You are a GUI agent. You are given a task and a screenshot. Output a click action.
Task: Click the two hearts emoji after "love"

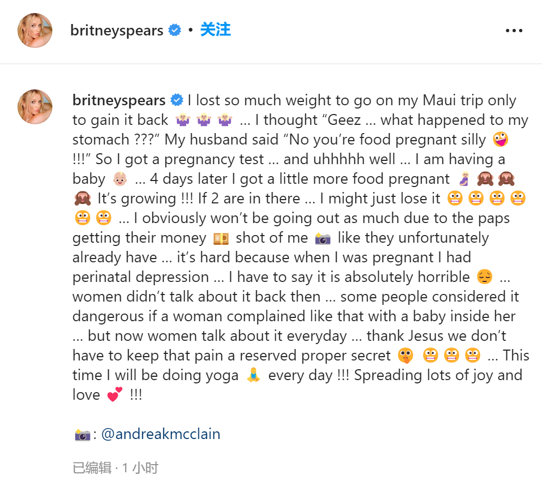click(115, 395)
